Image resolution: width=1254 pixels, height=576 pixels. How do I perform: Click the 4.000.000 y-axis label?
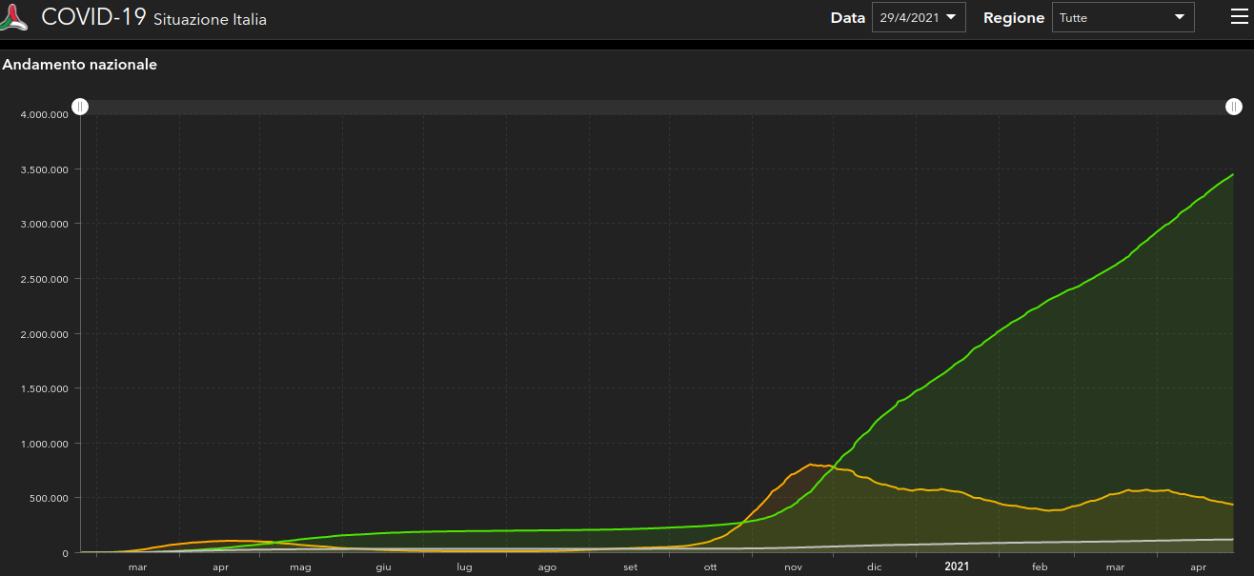44,114
